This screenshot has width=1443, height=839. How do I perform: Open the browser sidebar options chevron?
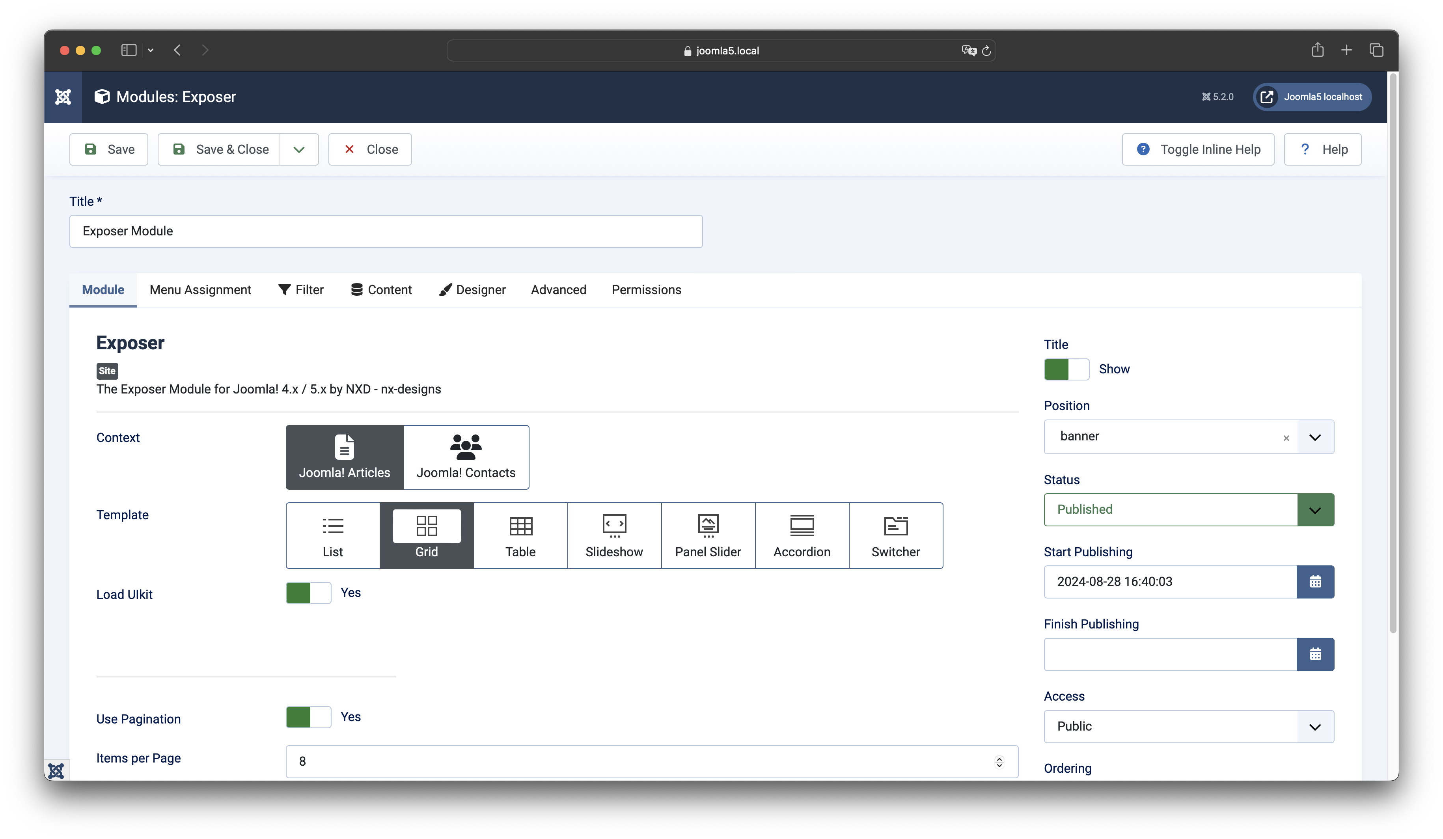point(151,50)
